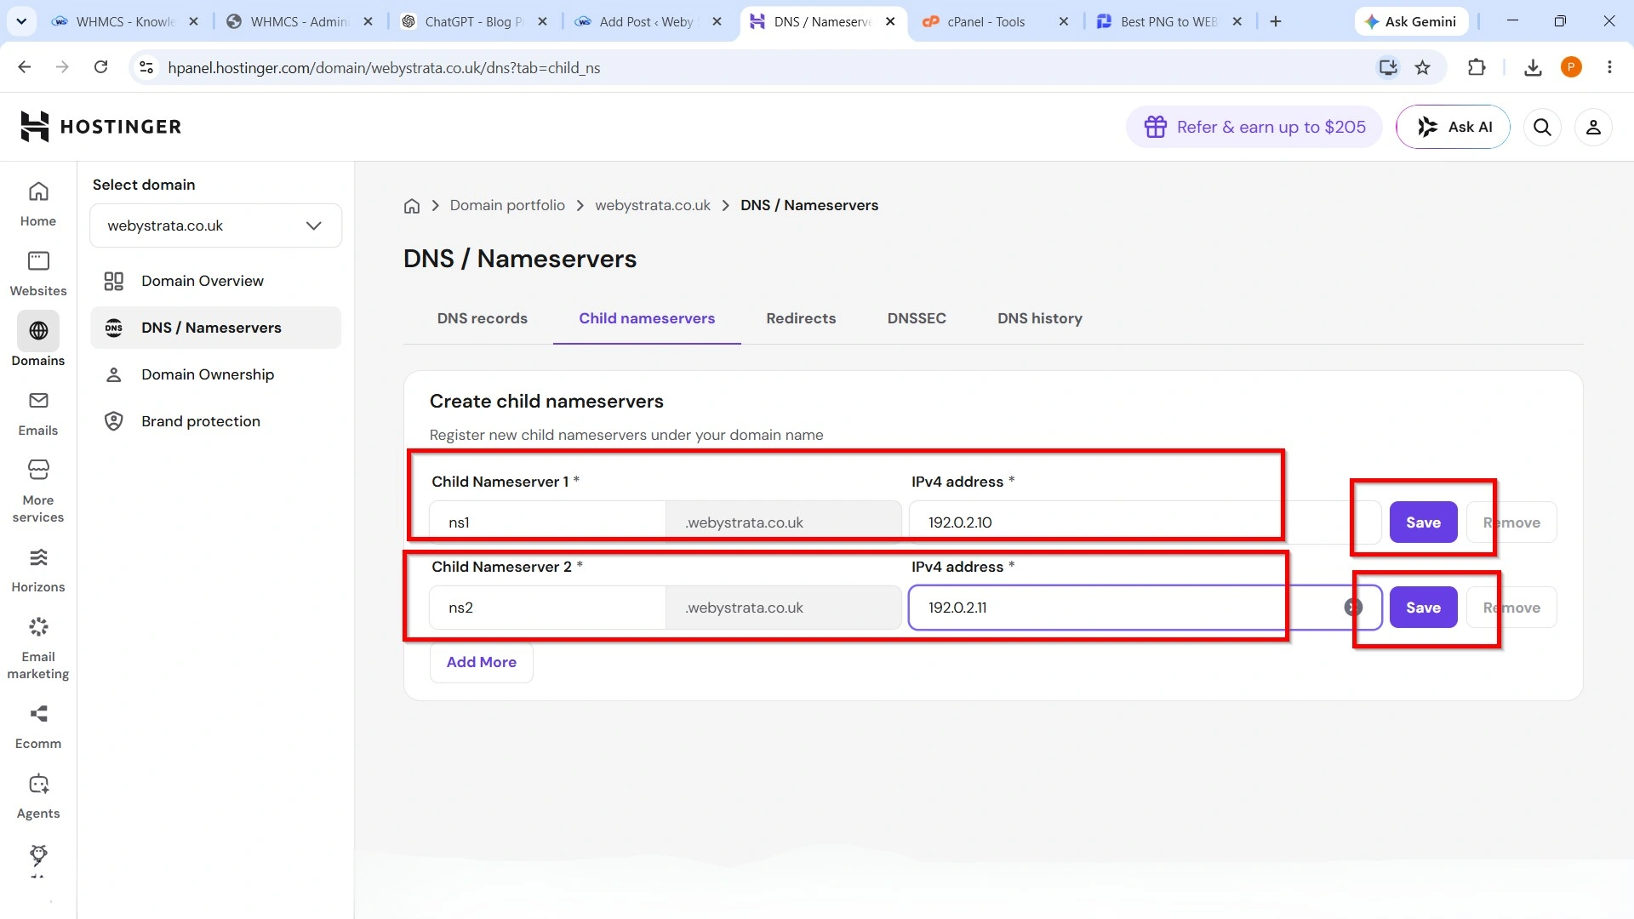Open the Horizons sidebar icon
The width and height of the screenshot is (1634, 919).
tap(38, 557)
